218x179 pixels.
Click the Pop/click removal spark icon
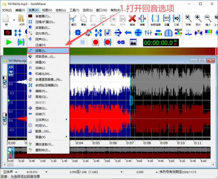pyautogui.click(x=189, y=32)
